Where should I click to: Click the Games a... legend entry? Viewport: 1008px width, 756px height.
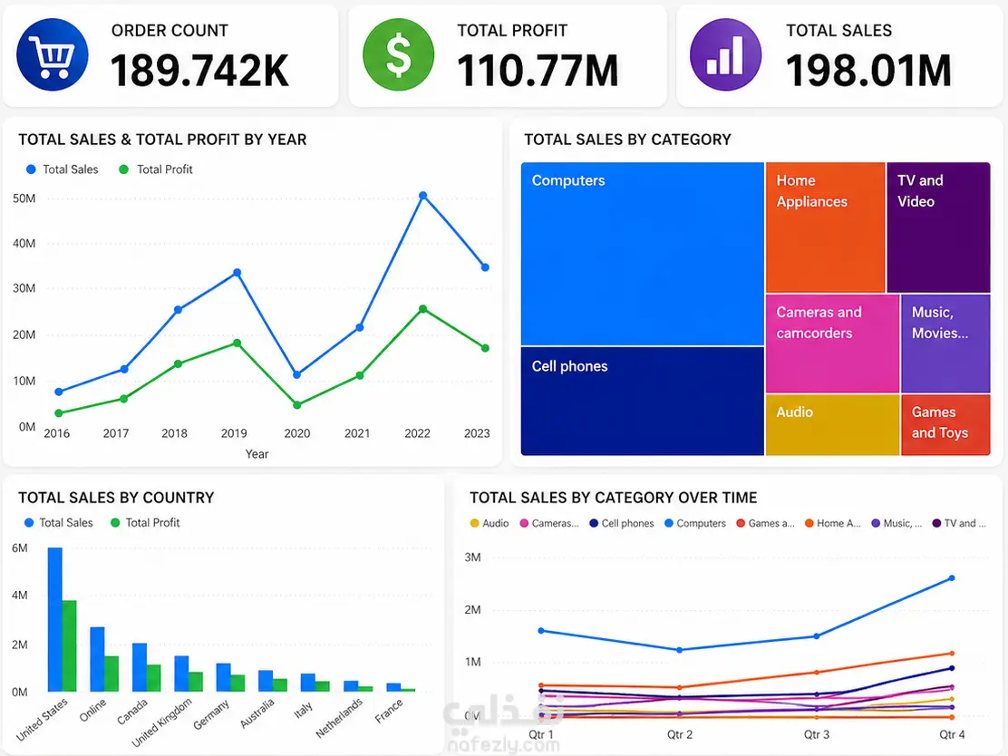click(766, 523)
